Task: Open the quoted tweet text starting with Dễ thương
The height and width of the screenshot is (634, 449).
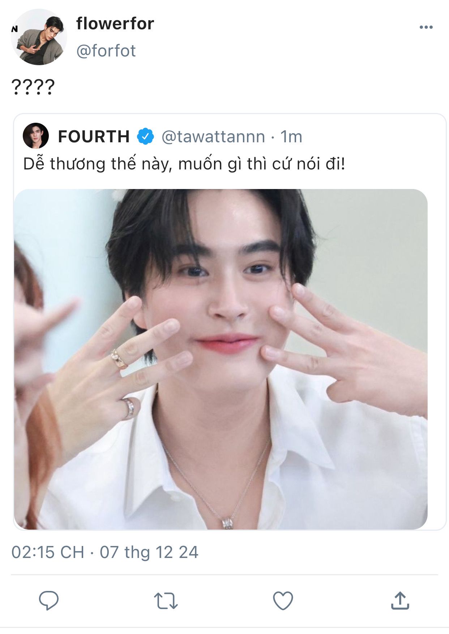Action: (x=184, y=164)
